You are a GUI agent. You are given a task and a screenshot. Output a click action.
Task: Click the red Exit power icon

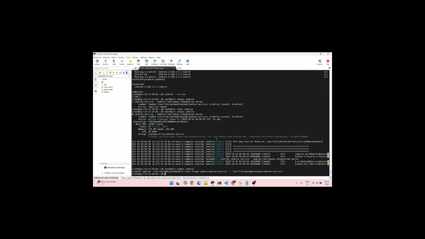point(328,62)
